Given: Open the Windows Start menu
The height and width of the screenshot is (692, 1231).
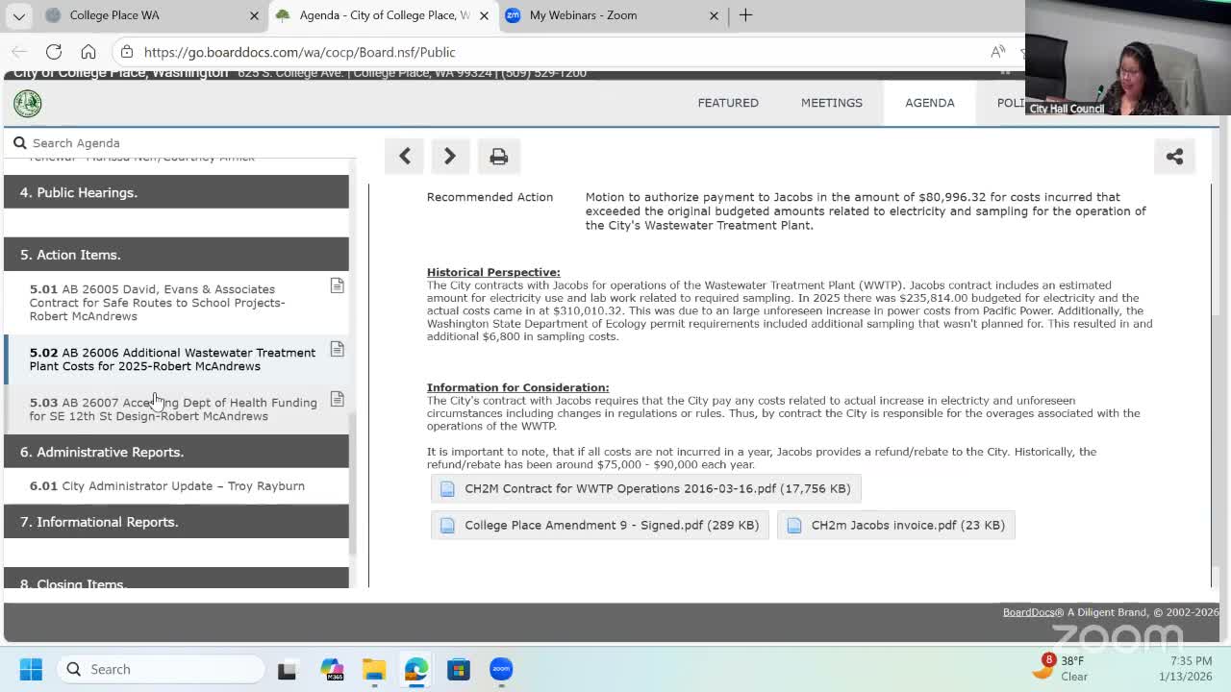Looking at the screenshot, I should tap(31, 669).
